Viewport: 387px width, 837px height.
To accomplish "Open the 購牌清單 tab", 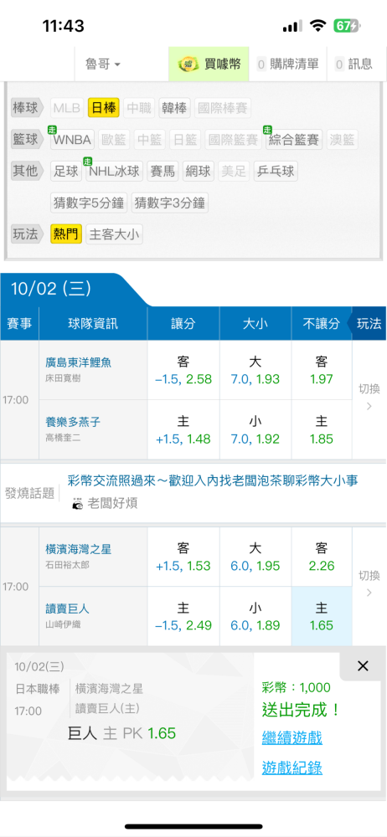I will click(287, 64).
